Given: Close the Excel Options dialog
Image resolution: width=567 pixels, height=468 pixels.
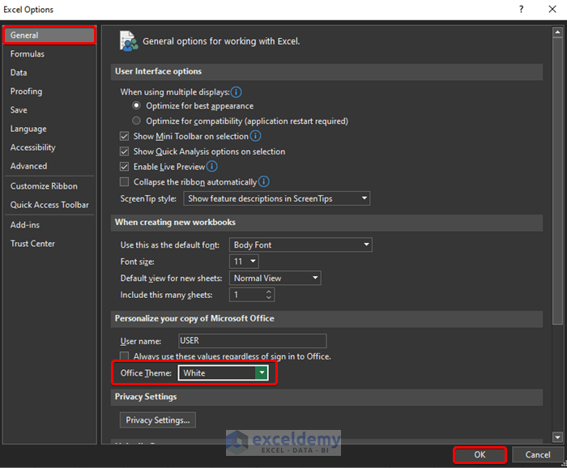Looking at the screenshot, I should pyautogui.click(x=552, y=10).
